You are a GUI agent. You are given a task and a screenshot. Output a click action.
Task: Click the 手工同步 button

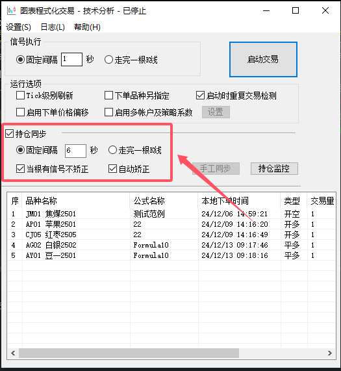[216, 168]
